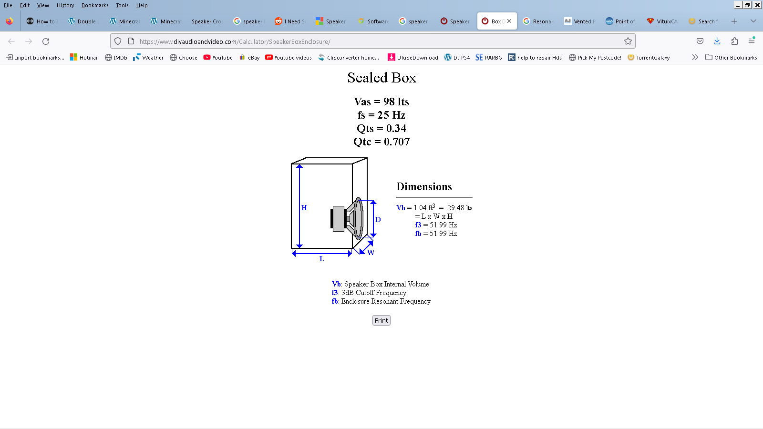
Task: Switch to the Point of tab
Action: point(620,21)
